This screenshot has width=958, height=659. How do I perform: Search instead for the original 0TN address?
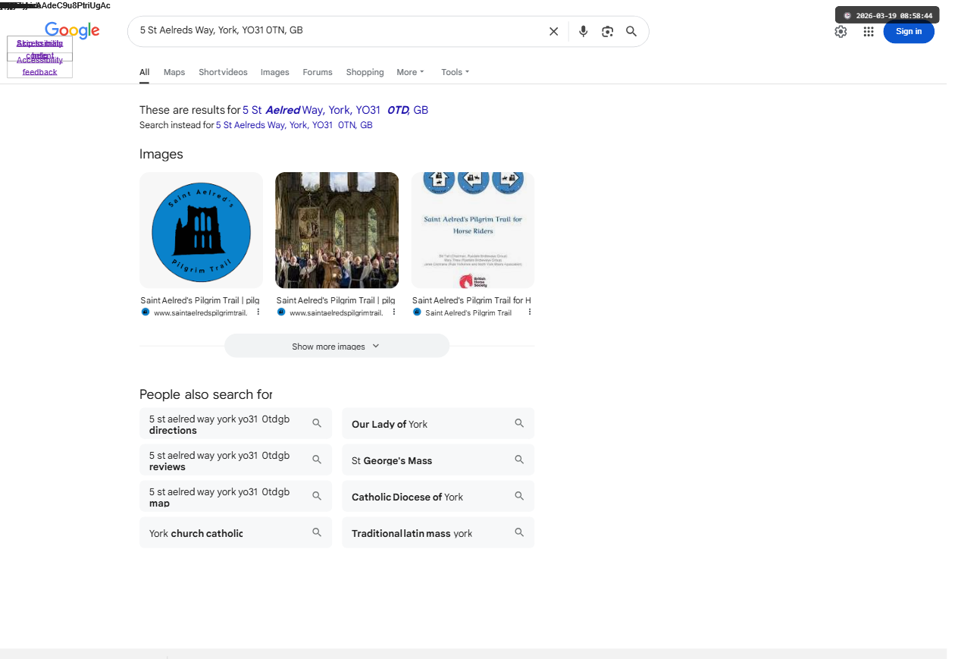(294, 125)
